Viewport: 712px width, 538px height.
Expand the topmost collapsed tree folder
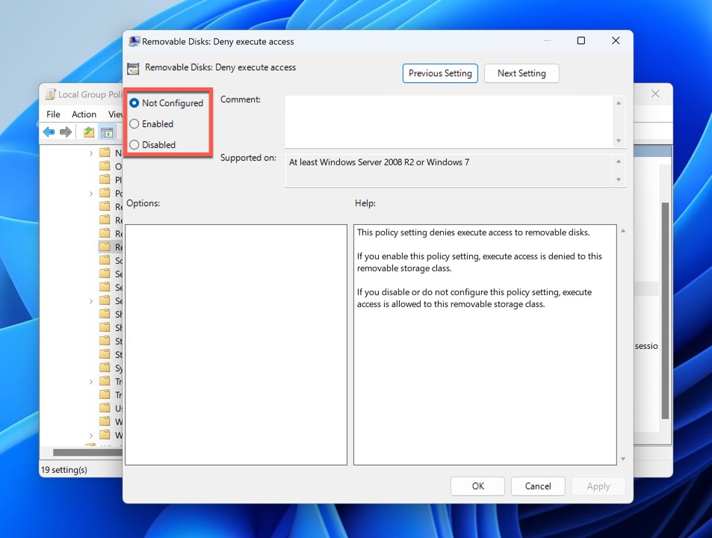tap(91, 153)
